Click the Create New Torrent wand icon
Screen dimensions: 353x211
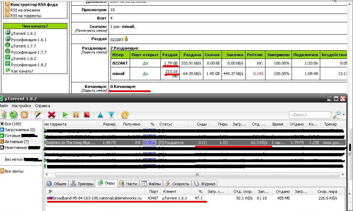(x=38, y=115)
